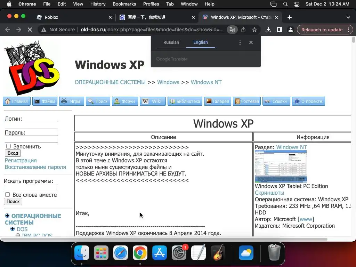The width and height of the screenshot is (356, 267).
Task: Open App Store from the dock
Action: pos(159,253)
